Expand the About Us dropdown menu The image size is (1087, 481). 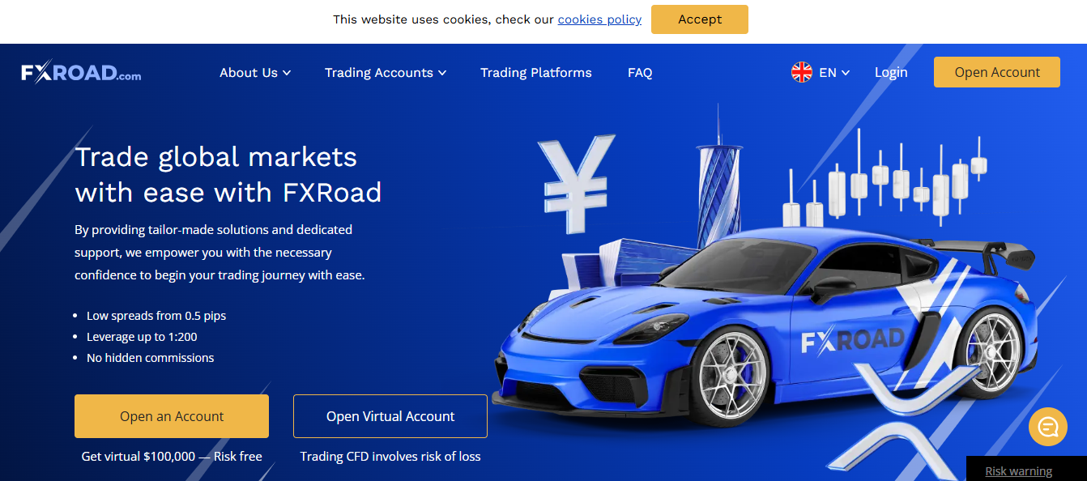pos(255,72)
